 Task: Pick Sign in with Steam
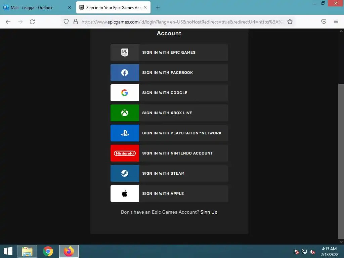point(169,174)
